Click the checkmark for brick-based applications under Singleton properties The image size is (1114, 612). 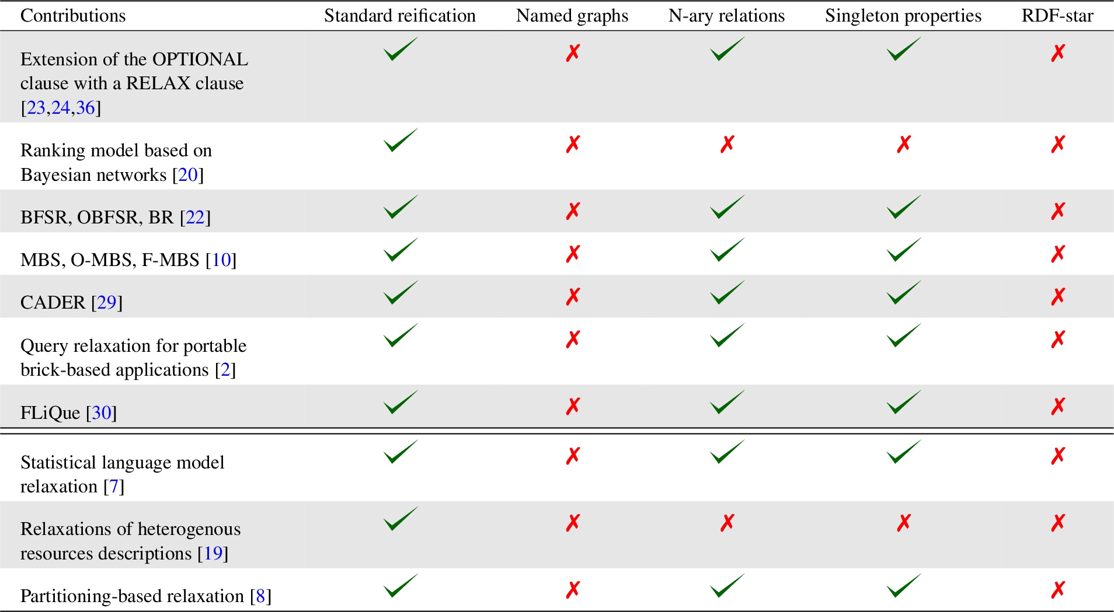click(903, 335)
